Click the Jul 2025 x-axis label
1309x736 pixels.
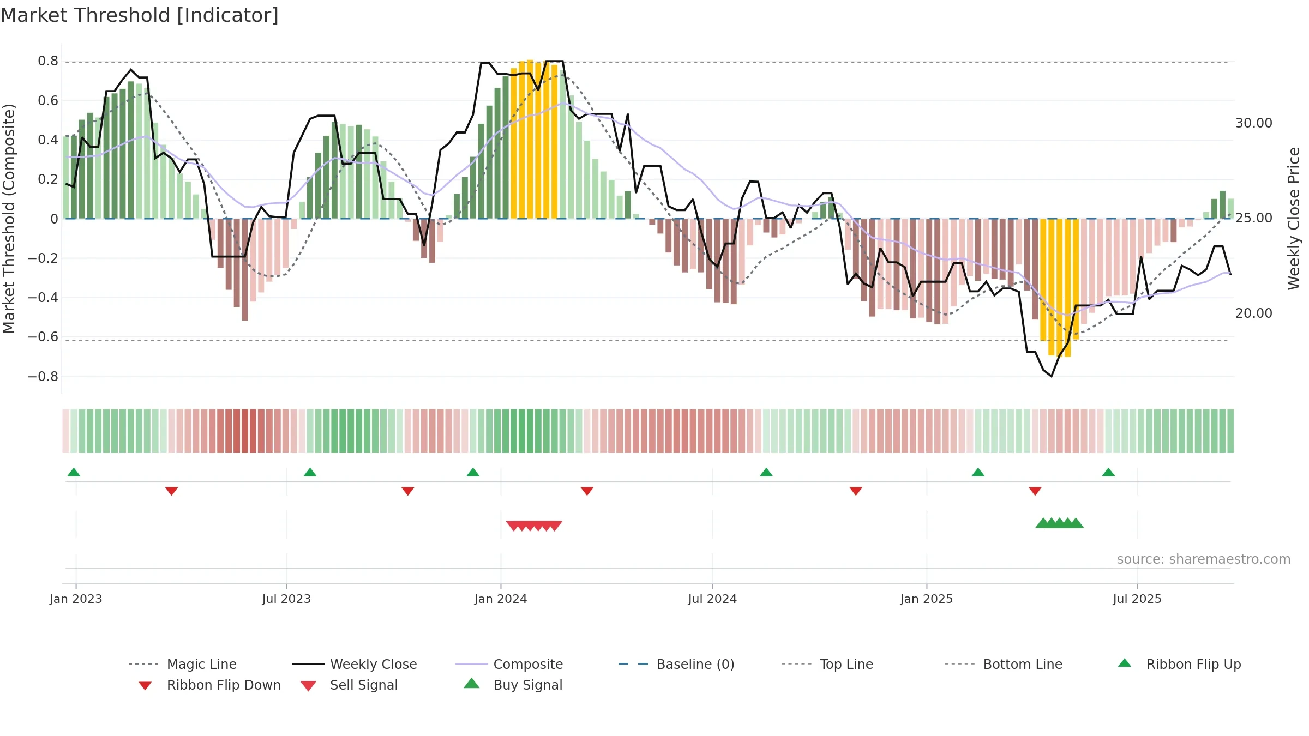point(1137,599)
